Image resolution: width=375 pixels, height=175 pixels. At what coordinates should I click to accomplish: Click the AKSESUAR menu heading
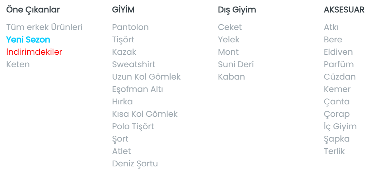point(344,10)
